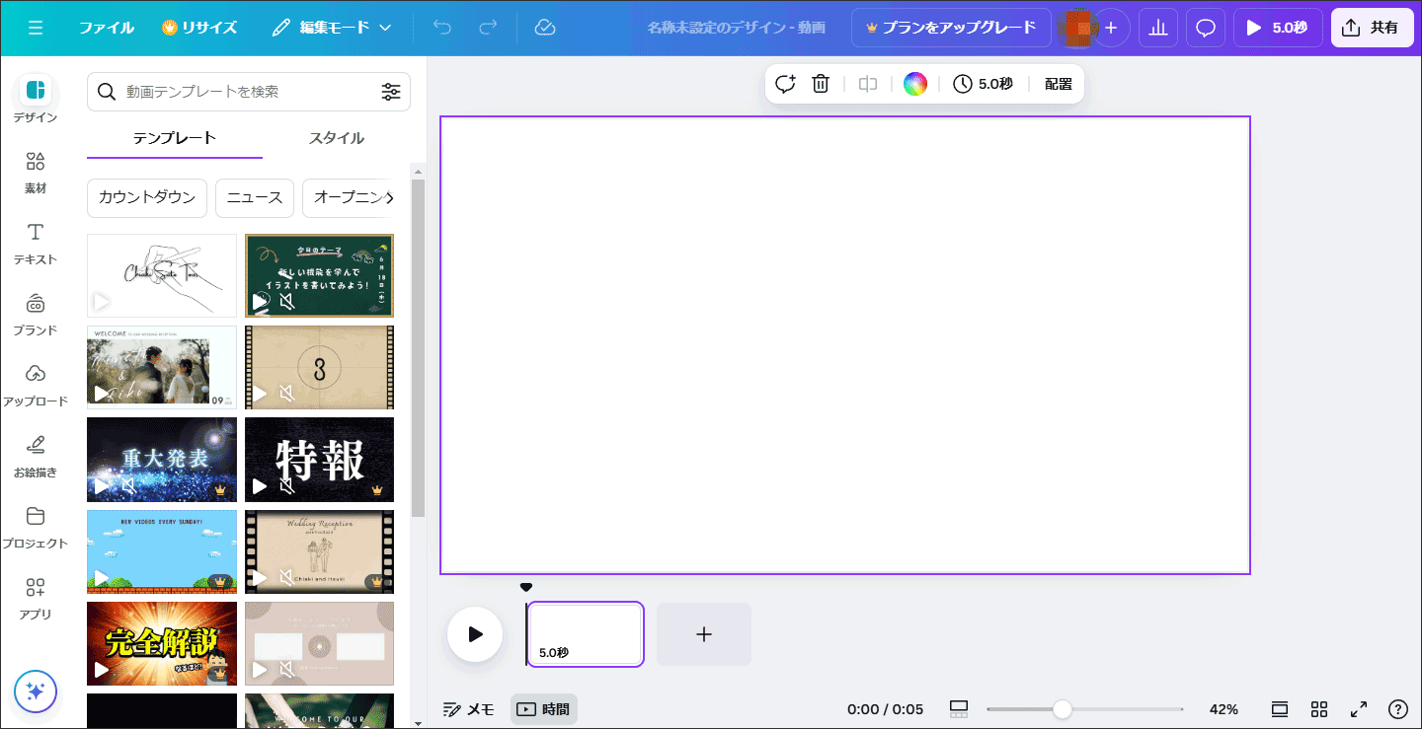Choose the pixel game sky template
Image resolution: width=1422 pixels, height=729 pixels.
click(x=162, y=551)
